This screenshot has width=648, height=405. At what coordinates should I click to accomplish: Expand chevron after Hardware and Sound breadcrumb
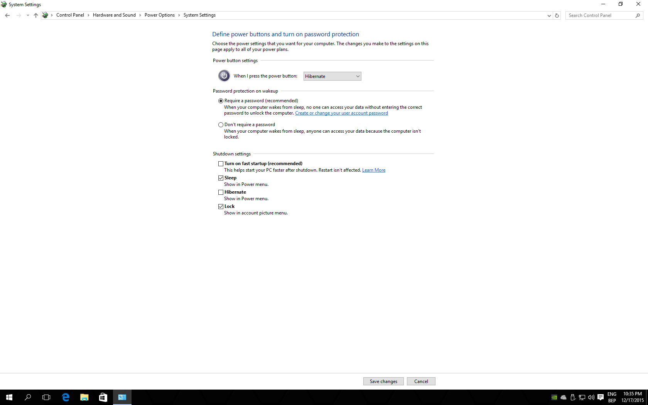click(140, 15)
